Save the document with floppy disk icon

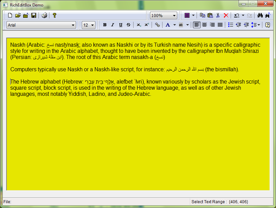coord(34,15)
